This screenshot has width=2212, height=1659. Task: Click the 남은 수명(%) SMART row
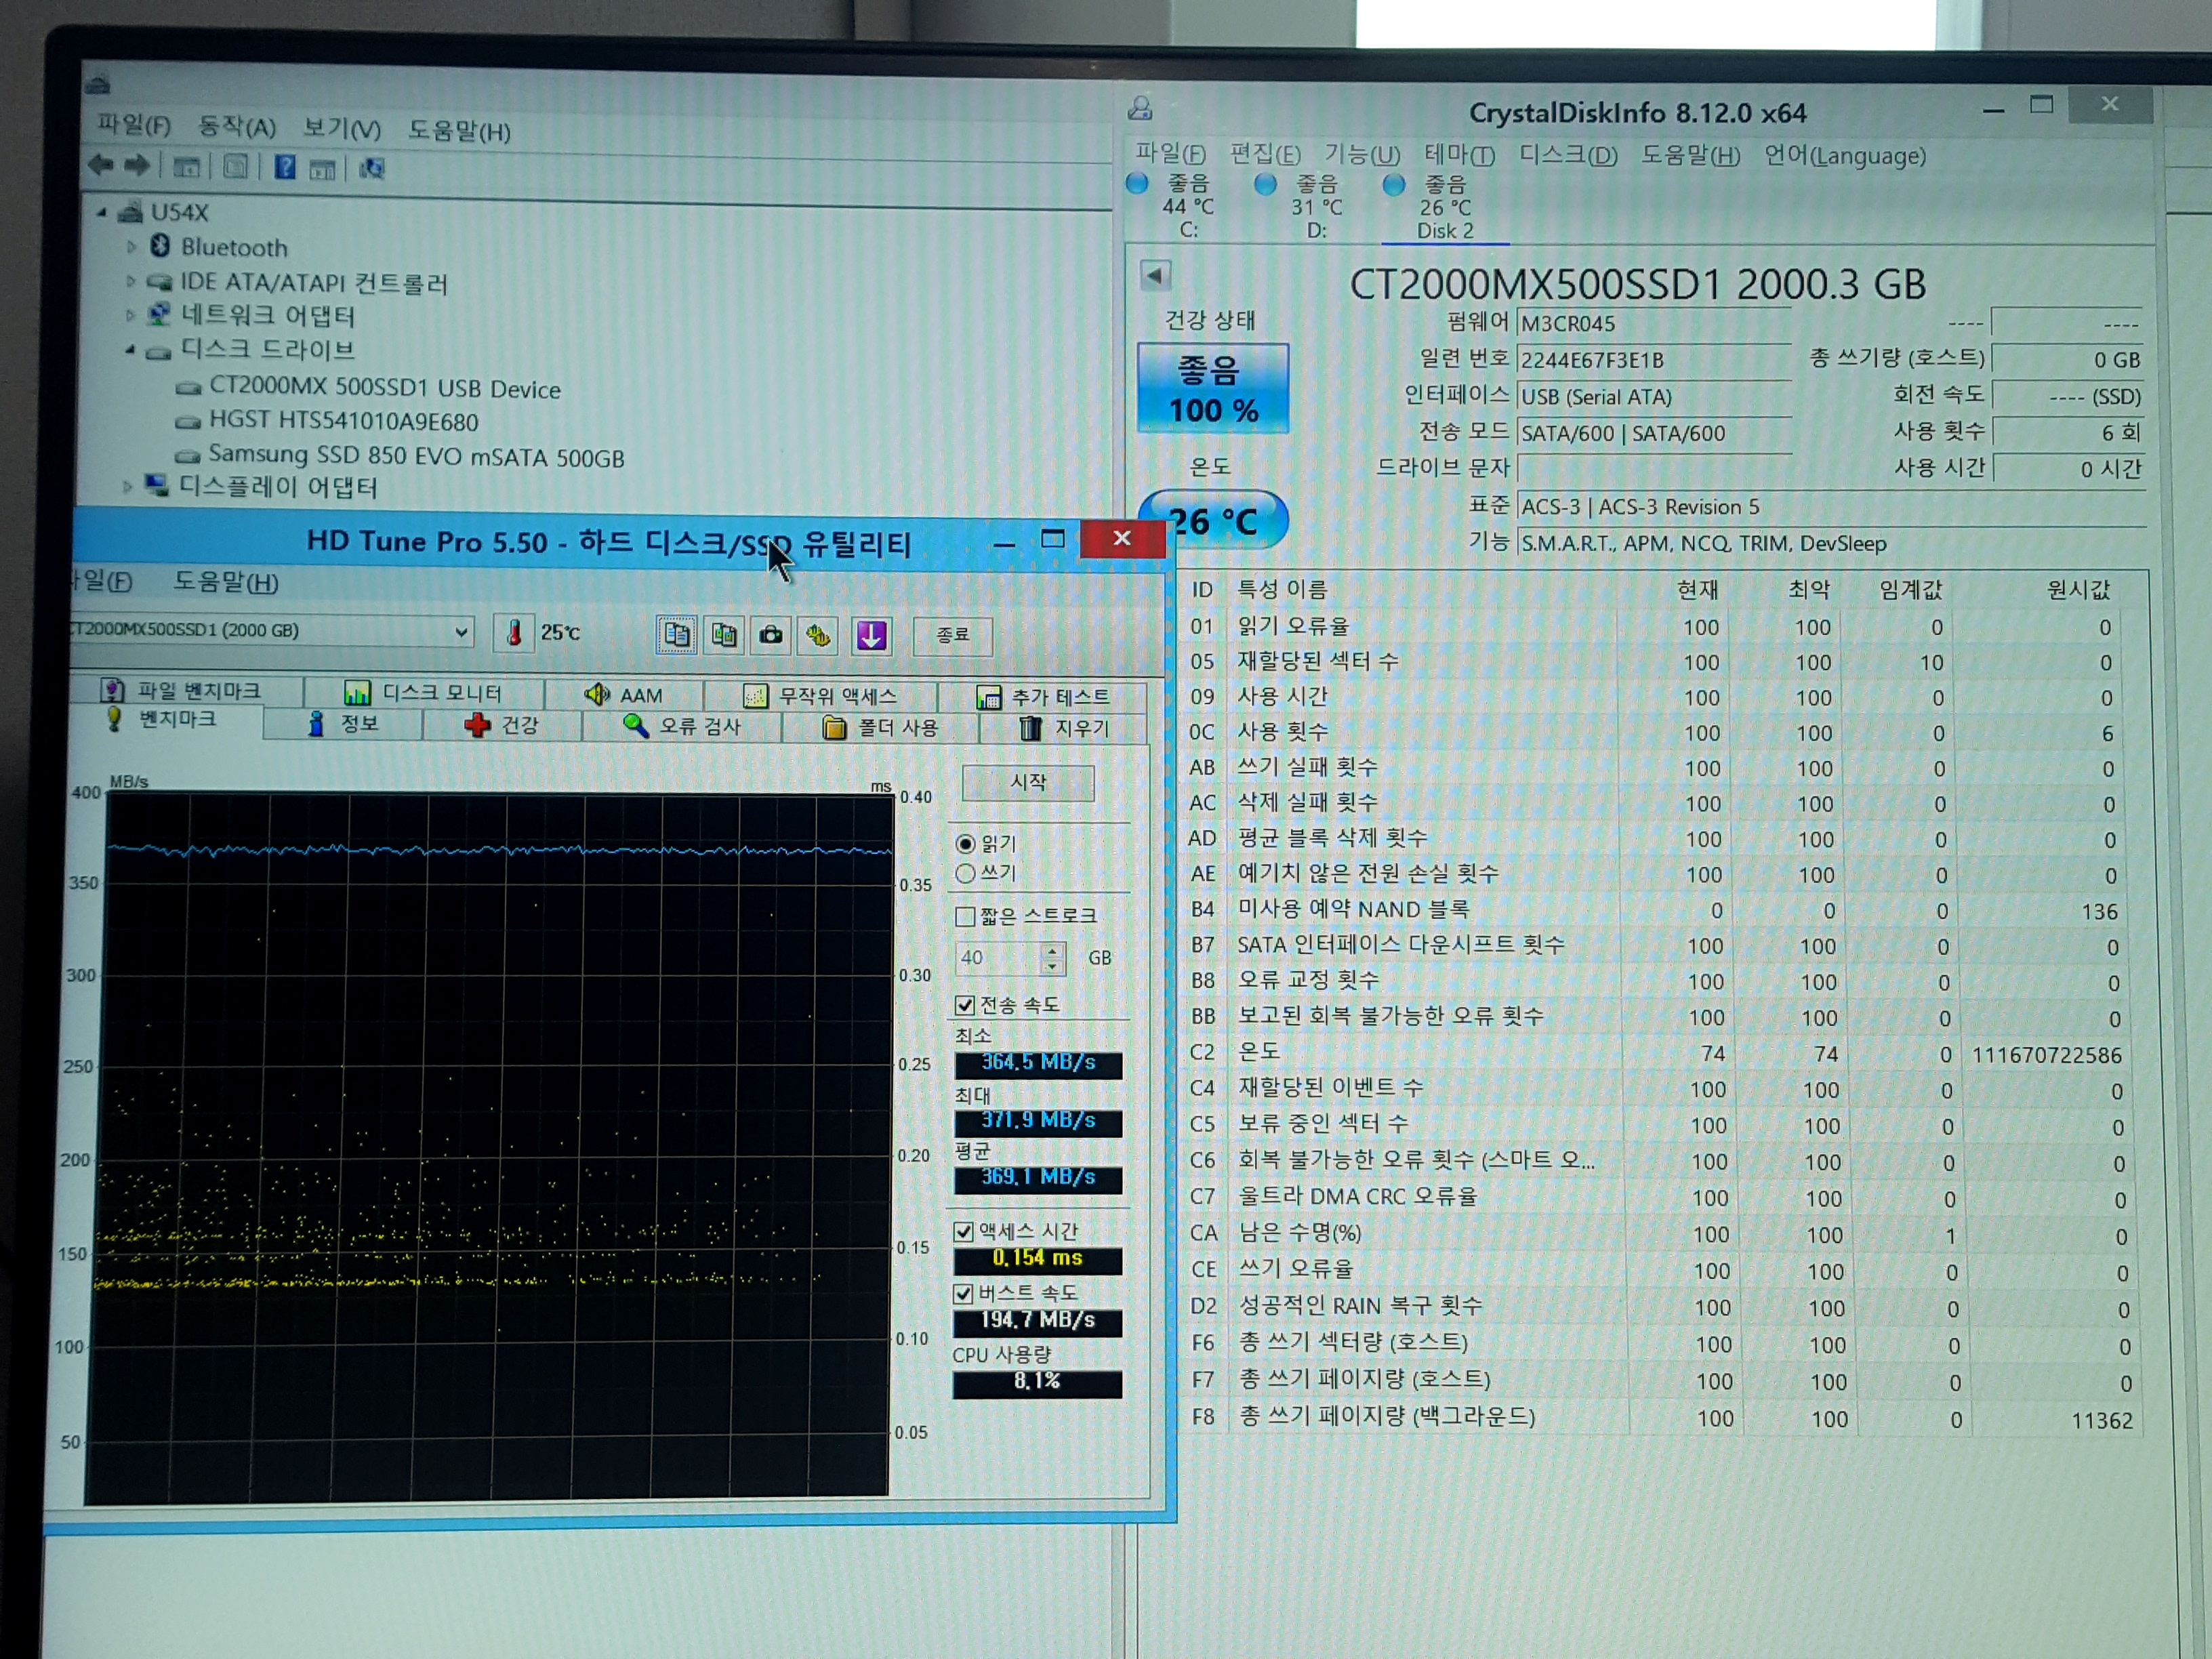tap(1660, 1235)
